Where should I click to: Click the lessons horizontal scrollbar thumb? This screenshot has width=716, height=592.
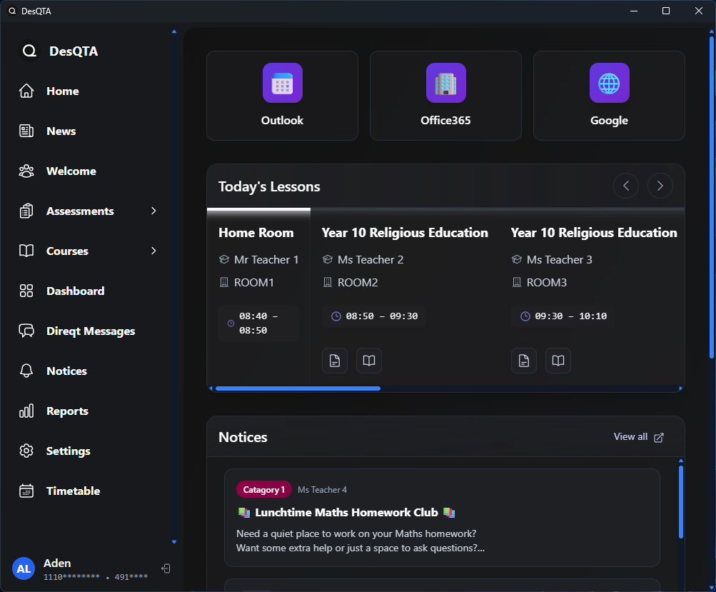298,388
